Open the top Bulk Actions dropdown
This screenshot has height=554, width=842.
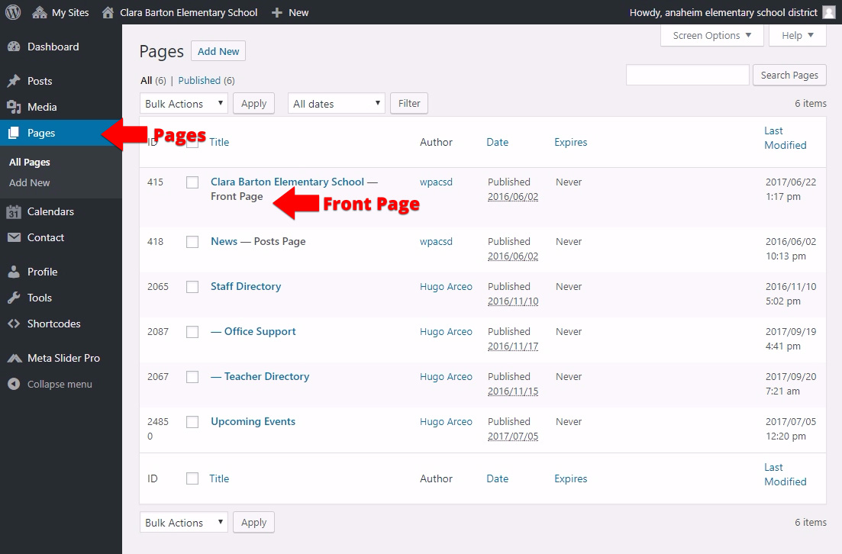[x=184, y=104]
